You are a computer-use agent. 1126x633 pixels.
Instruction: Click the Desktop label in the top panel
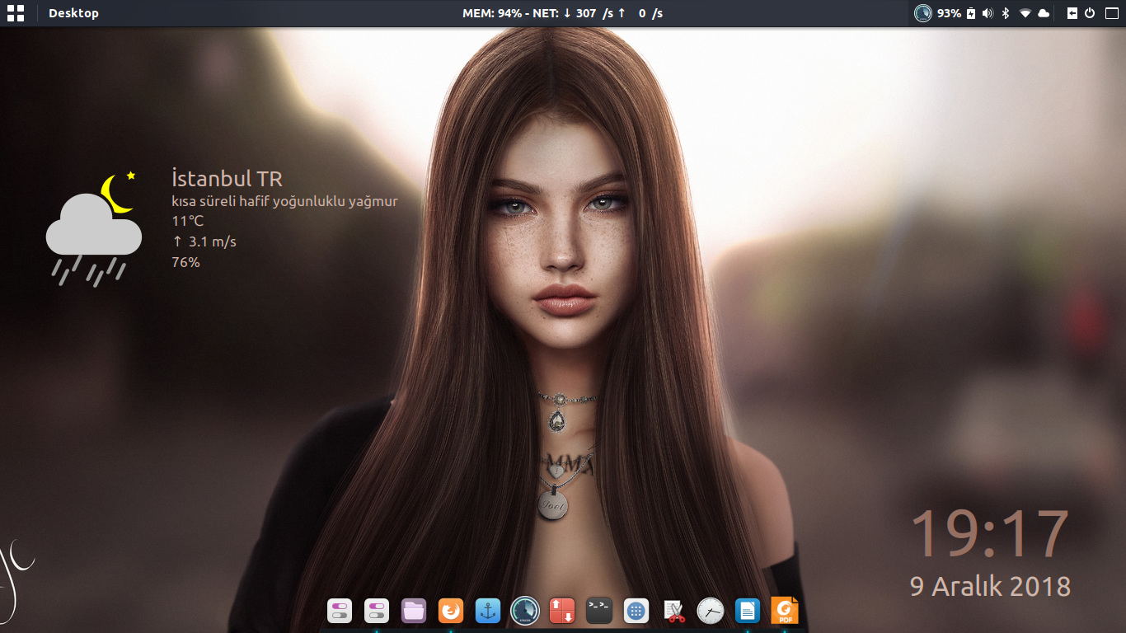tap(73, 13)
